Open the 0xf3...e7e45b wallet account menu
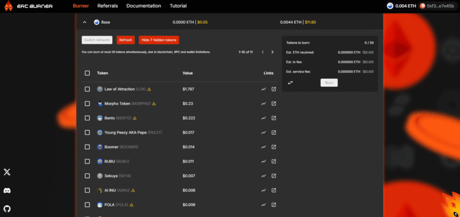This screenshot has width=460, height=217. [x=438, y=6]
